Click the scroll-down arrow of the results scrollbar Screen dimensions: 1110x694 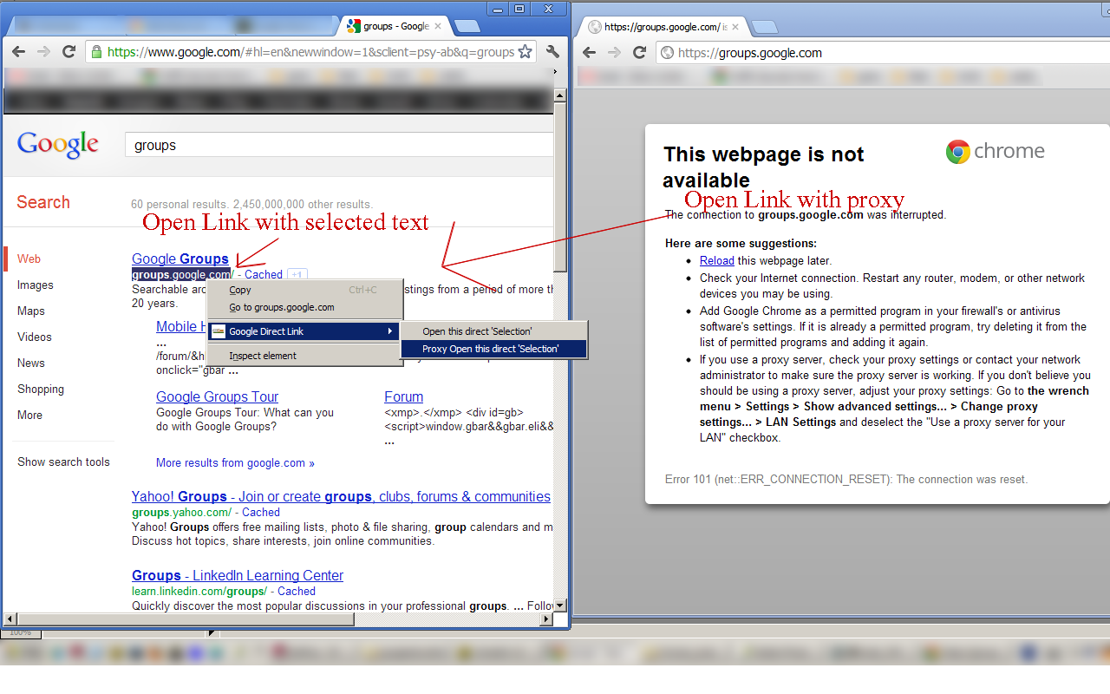click(x=560, y=605)
